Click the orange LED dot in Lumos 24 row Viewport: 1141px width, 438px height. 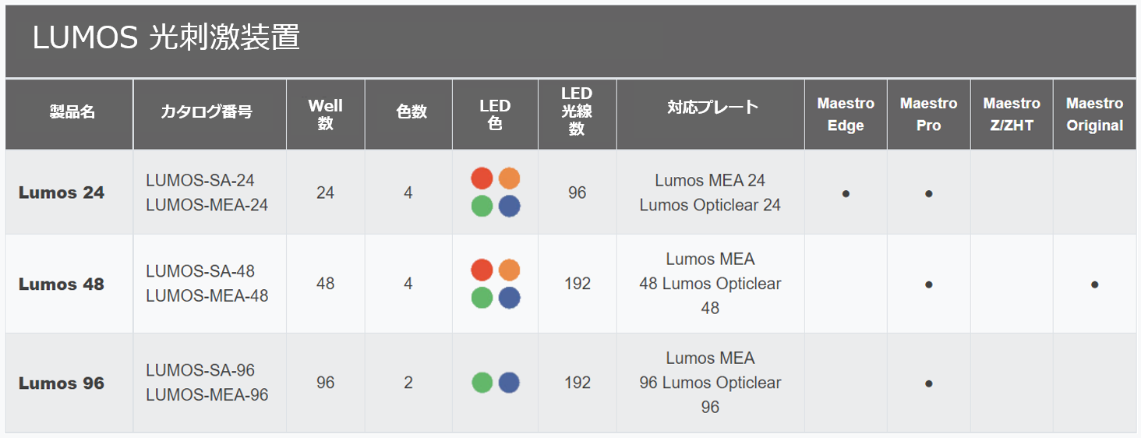[x=510, y=178]
